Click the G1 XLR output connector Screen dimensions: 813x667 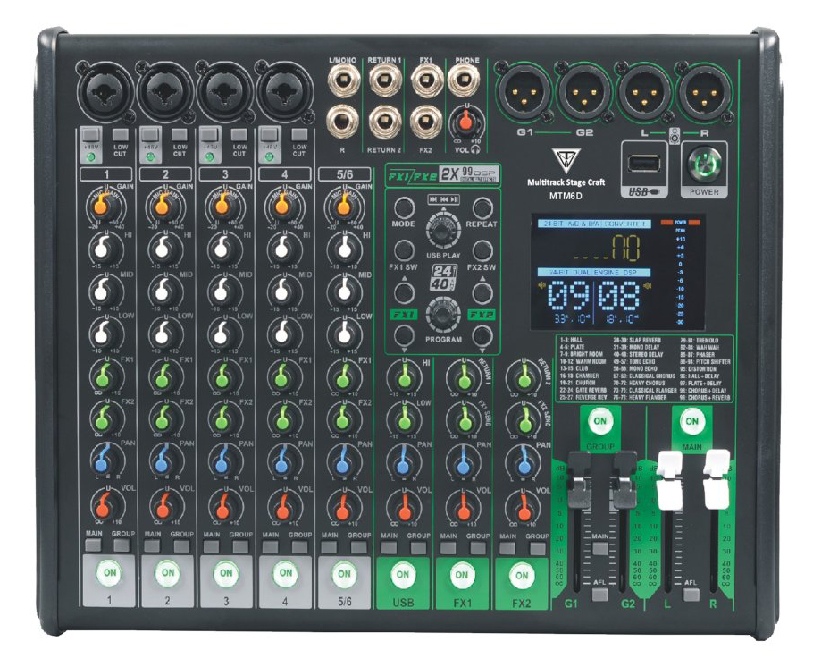(x=524, y=91)
